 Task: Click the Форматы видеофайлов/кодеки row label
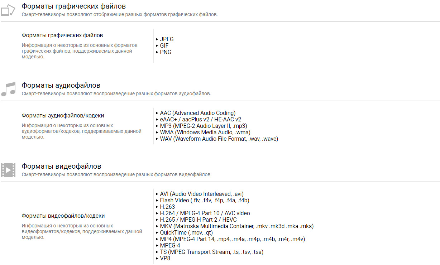(x=63, y=216)
